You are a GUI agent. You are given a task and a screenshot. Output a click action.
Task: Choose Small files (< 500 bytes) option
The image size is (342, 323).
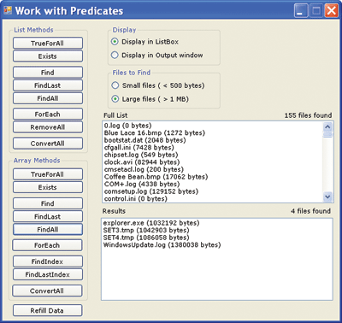coord(158,85)
